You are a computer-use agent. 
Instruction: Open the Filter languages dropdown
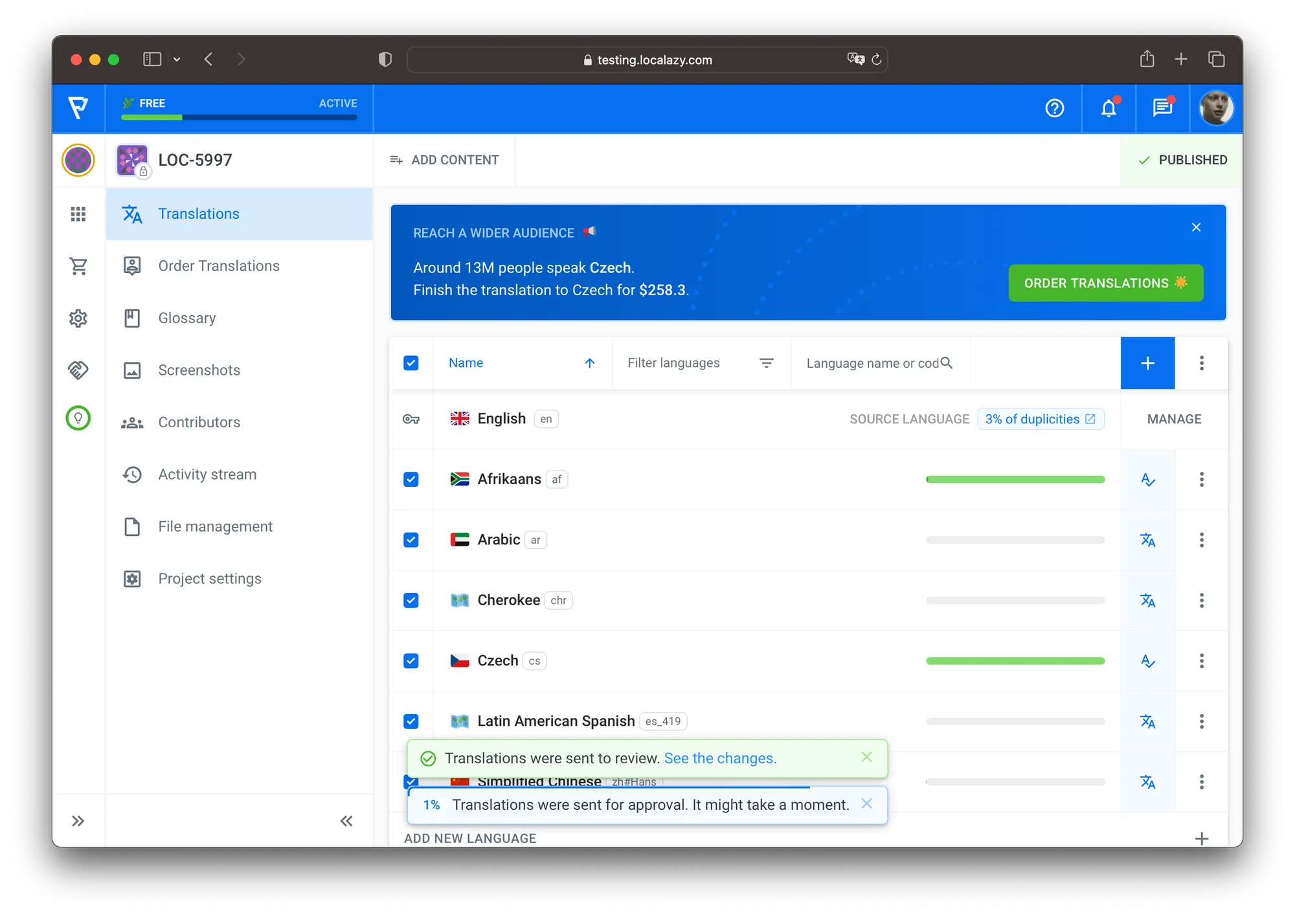[x=701, y=363]
